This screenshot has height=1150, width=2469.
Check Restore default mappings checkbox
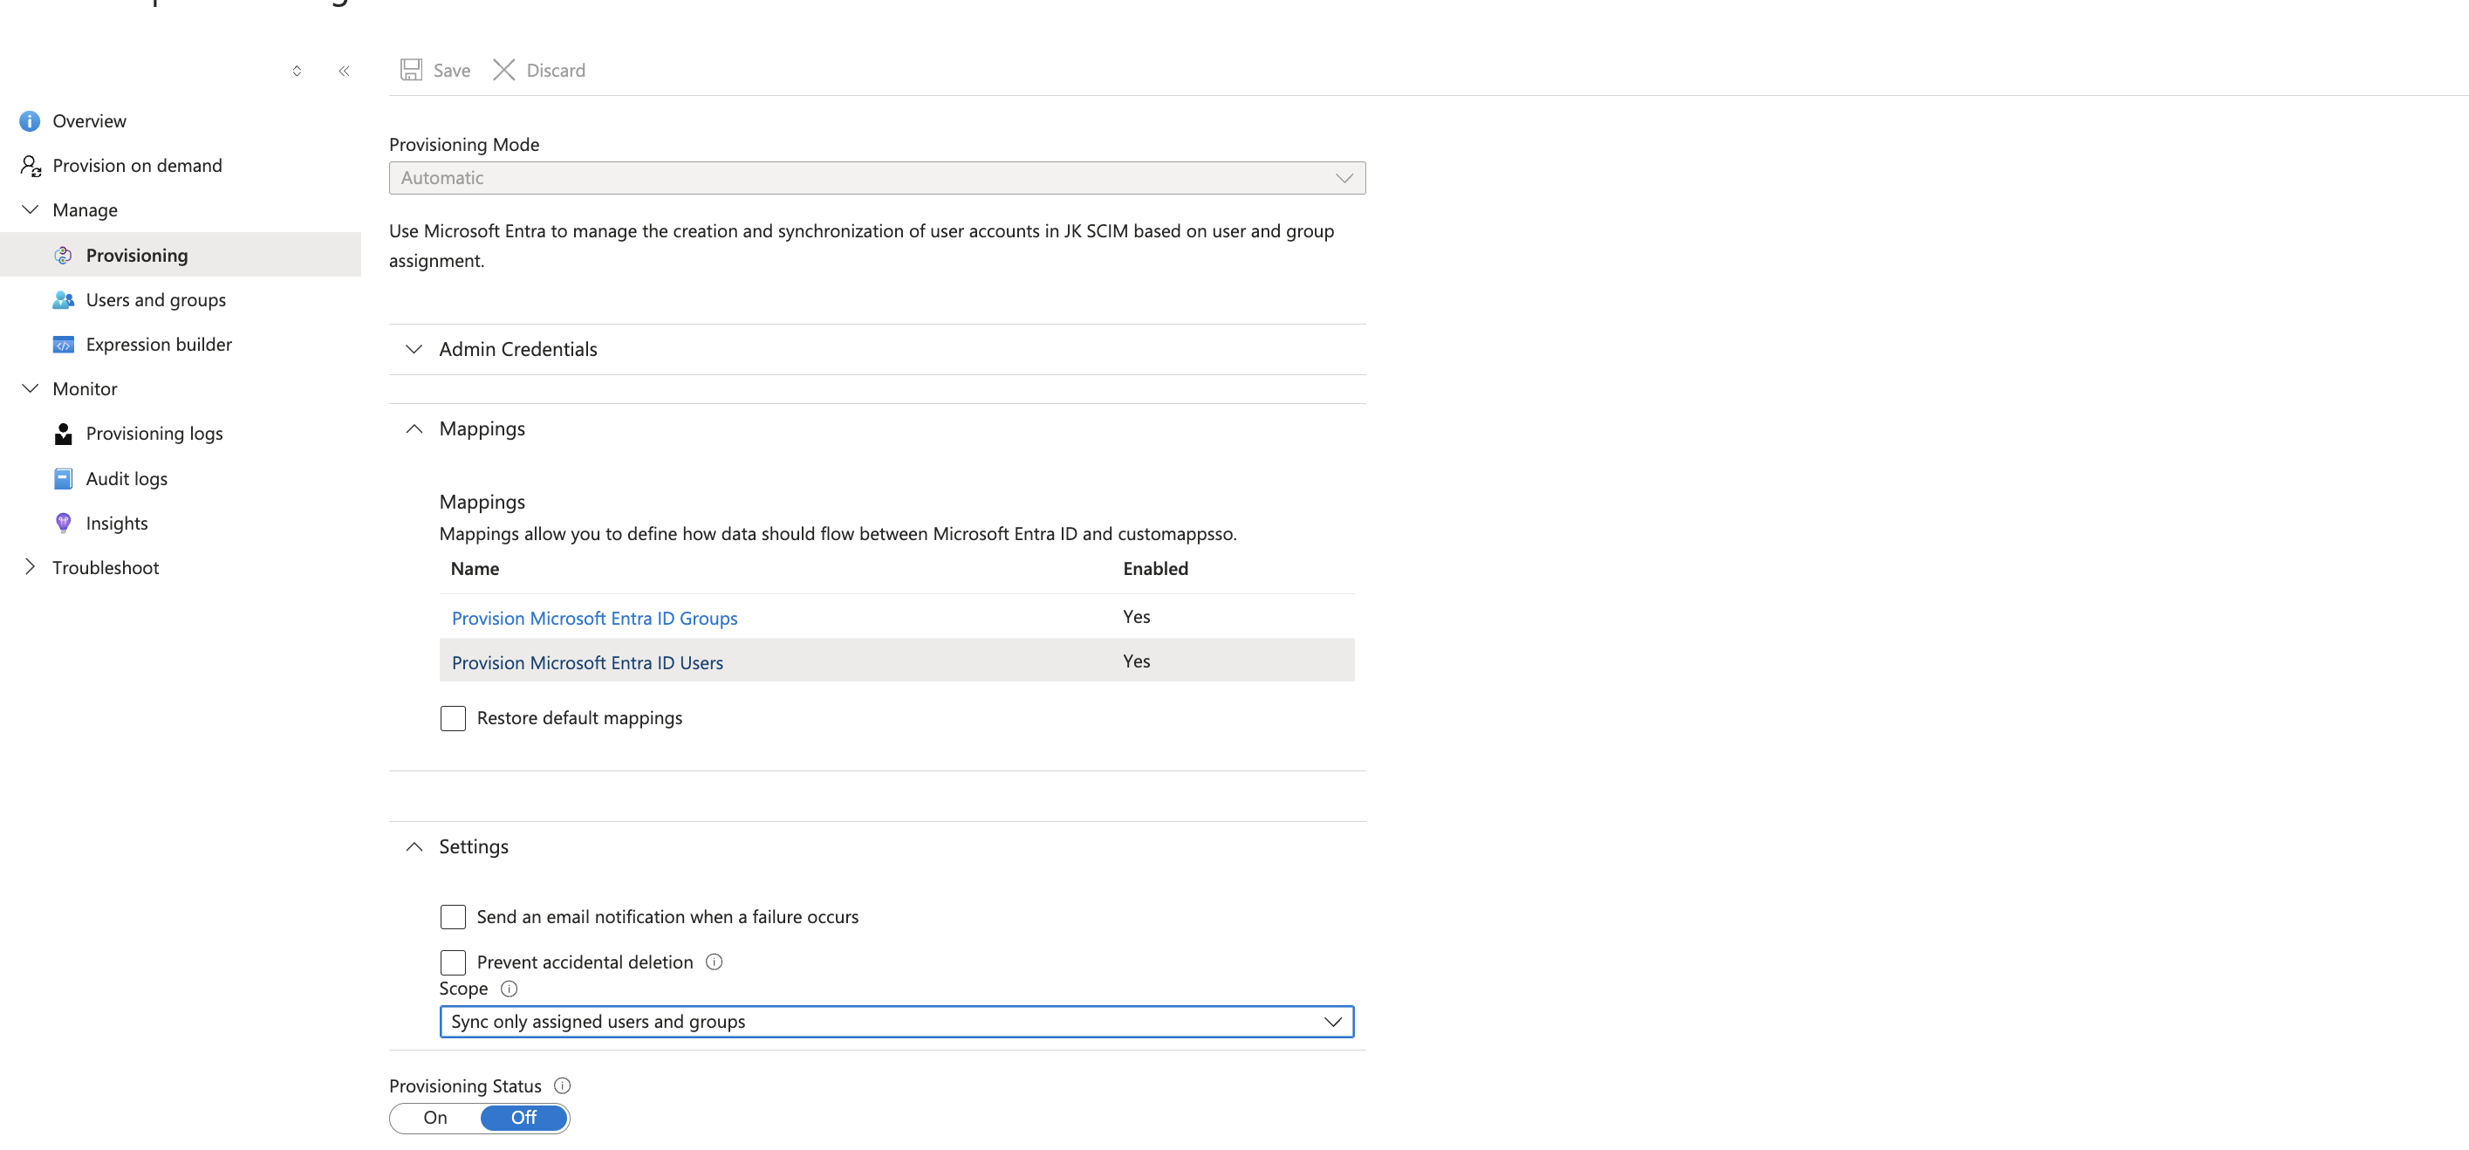453,718
